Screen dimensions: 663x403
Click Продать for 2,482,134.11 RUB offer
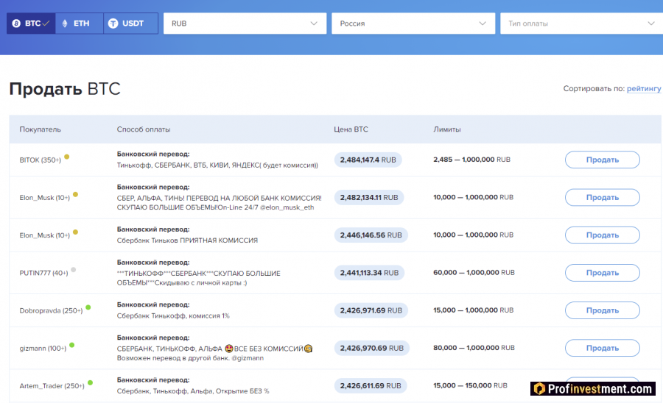(x=602, y=197)
